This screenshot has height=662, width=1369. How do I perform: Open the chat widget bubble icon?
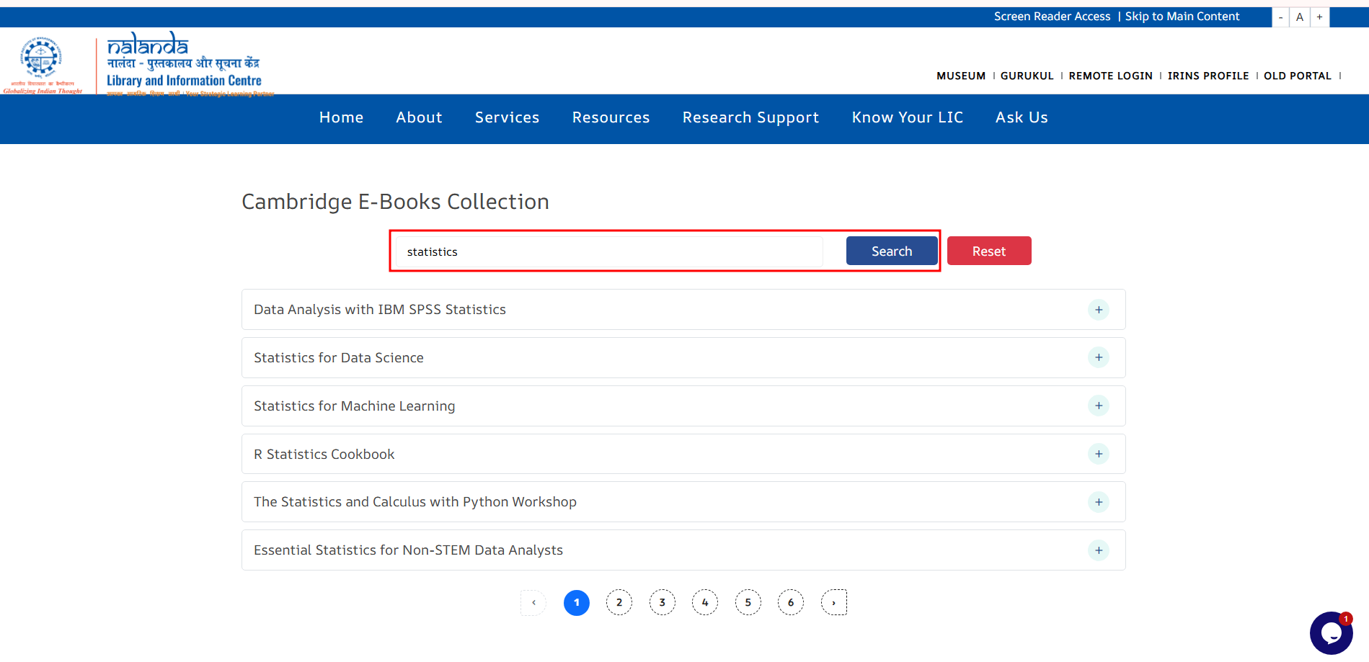click(1330, 633)
